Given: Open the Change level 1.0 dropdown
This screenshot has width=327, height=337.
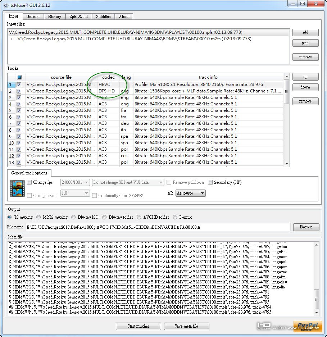Looking at the screenshot, I should click(x=75, y=193).
